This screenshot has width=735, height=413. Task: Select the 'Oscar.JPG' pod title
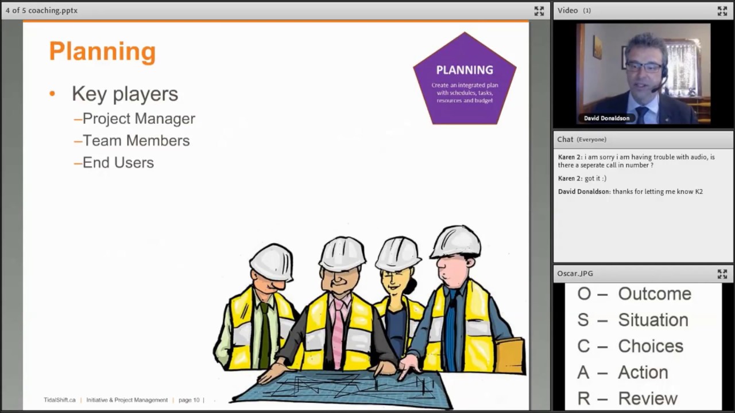tap(575, 274)
